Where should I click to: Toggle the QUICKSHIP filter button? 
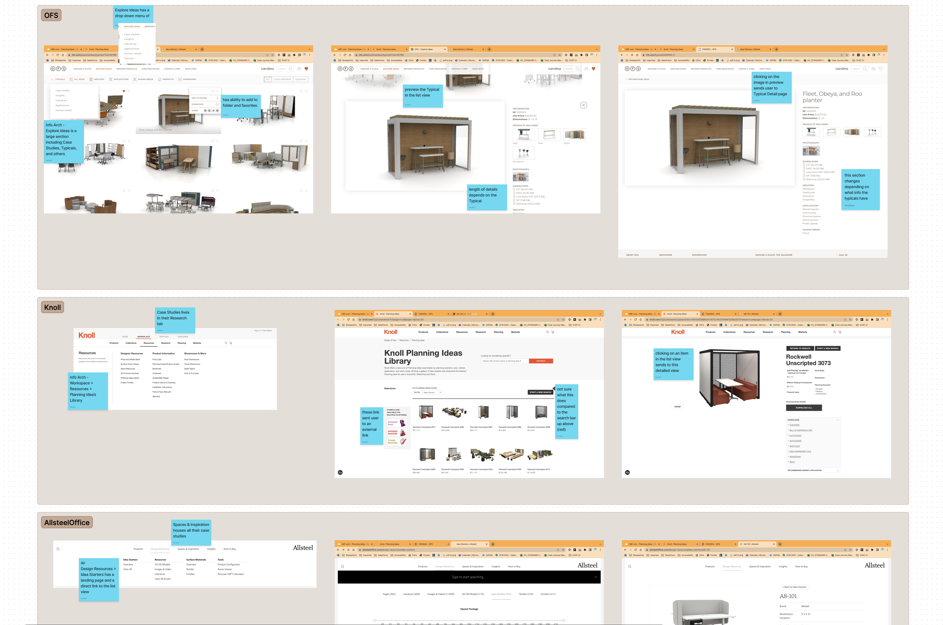coord(301,79)
